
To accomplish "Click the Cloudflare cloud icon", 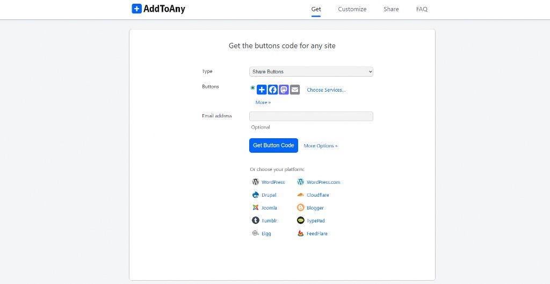I will [x=301, y=195].
